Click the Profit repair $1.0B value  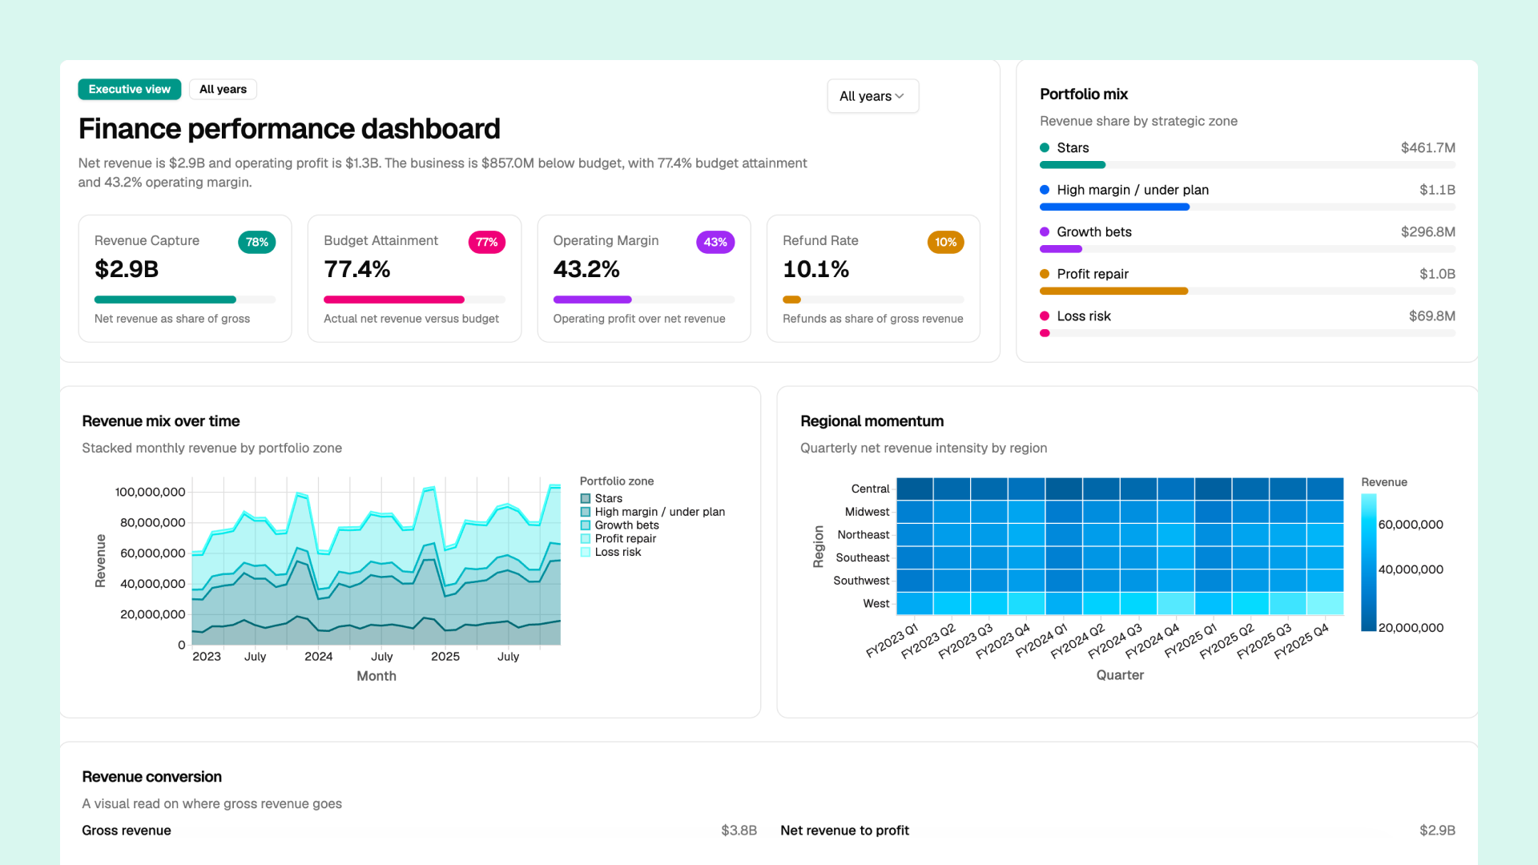point(1437,274)
